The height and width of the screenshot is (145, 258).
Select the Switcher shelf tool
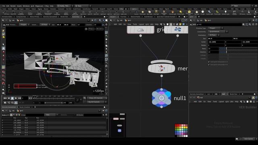coord(249,12)
